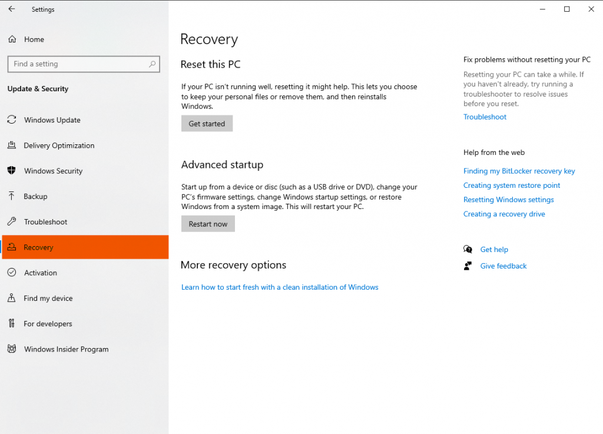The image size is (603, 434).
Task: Click the Get help chat icon
Action: click(x=468, y=249)
